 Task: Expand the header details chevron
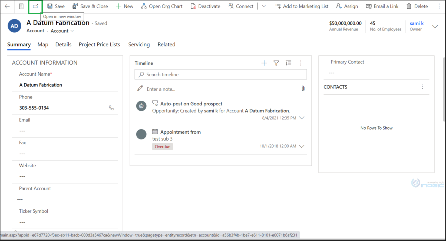tap(435, 26)
